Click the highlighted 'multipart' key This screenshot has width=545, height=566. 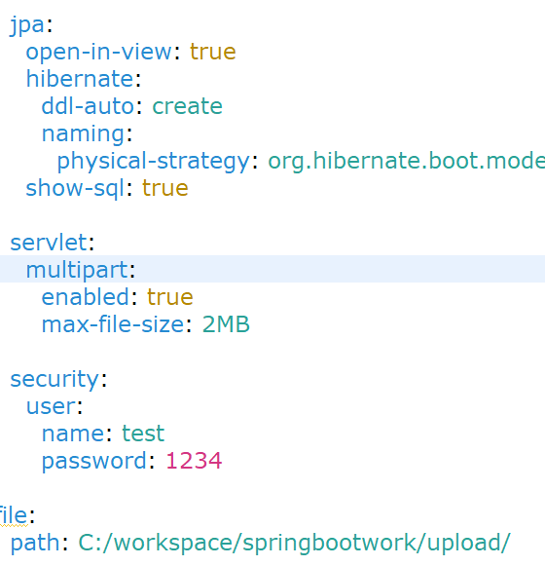(77, 270)
